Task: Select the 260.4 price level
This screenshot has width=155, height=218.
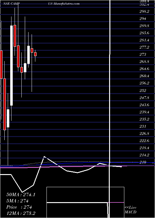Action: pos(144,76)
